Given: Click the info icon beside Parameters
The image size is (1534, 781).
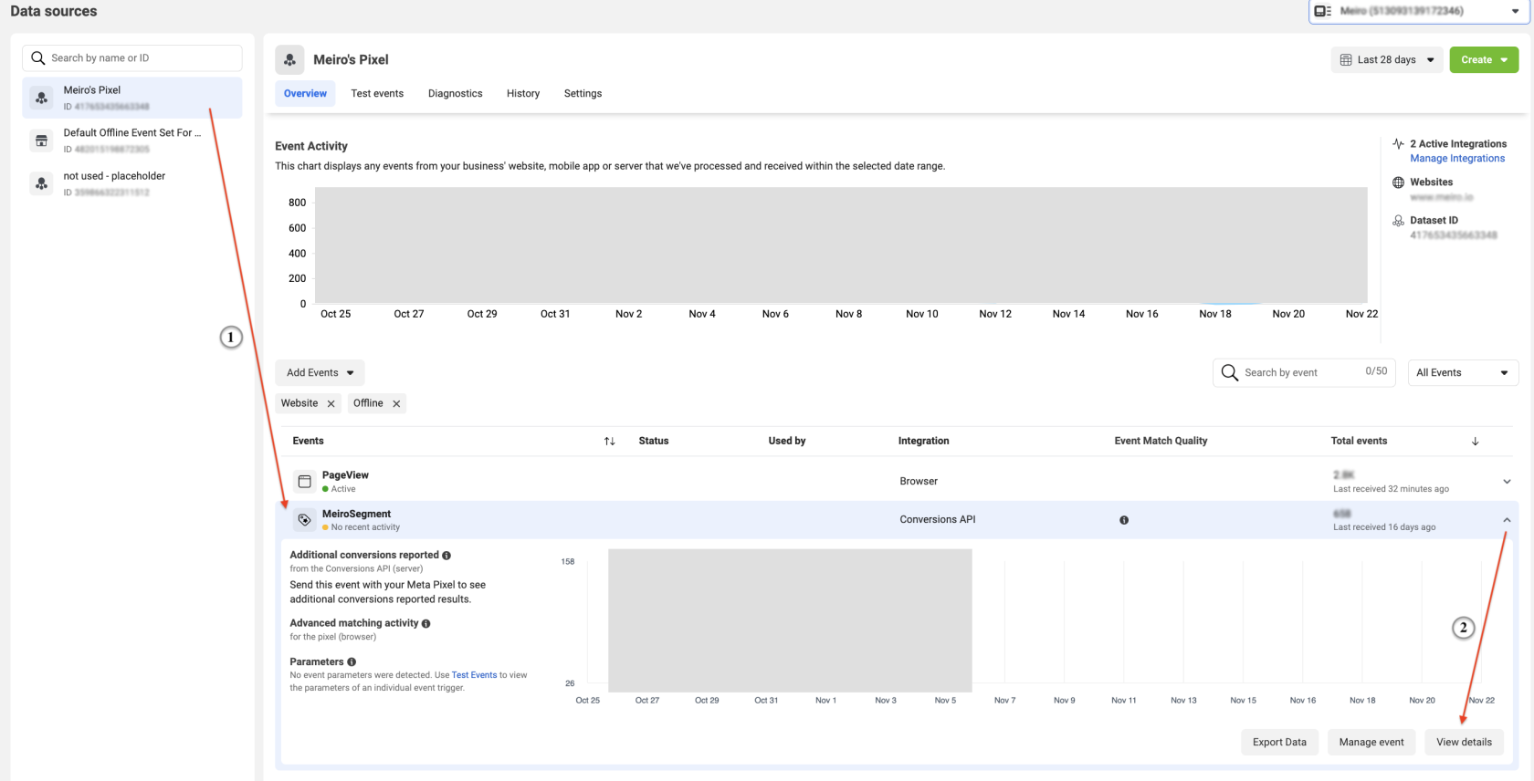Looking at the screenshot, I should [352, 661].
